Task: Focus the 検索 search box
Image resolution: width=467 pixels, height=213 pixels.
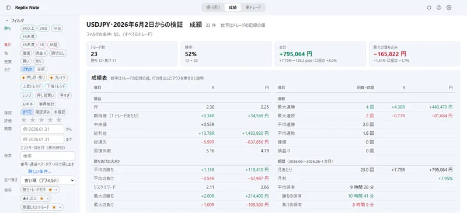Action: [48, 156]
